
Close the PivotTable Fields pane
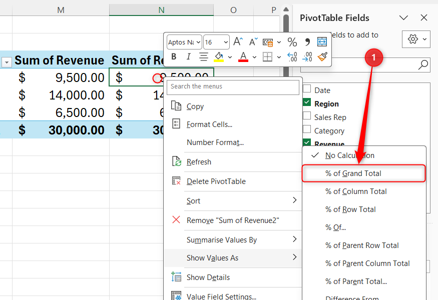(x=424, y=18)
